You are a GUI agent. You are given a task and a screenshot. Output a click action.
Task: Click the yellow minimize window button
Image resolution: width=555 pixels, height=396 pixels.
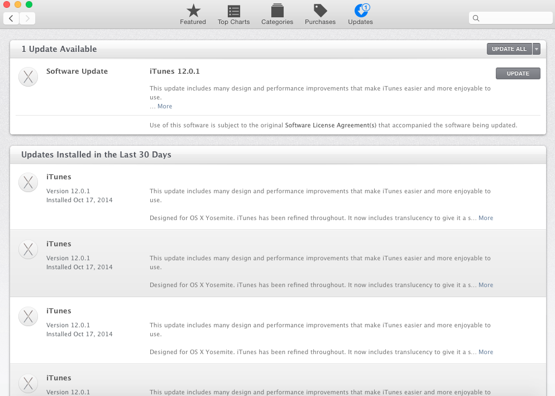click(18, 4)
